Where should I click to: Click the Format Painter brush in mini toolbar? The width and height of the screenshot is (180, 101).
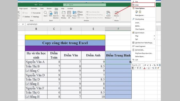[158, 68]
